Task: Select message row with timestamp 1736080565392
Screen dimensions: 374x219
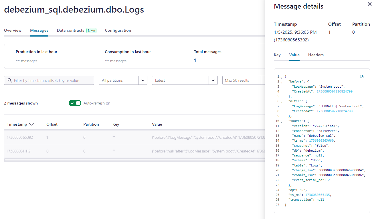Action: click(134, 137)
